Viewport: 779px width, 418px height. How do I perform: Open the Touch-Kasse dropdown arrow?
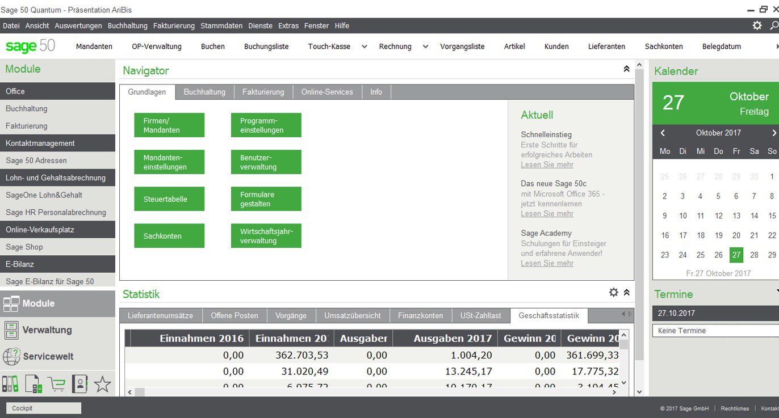[x=365, y=47]
